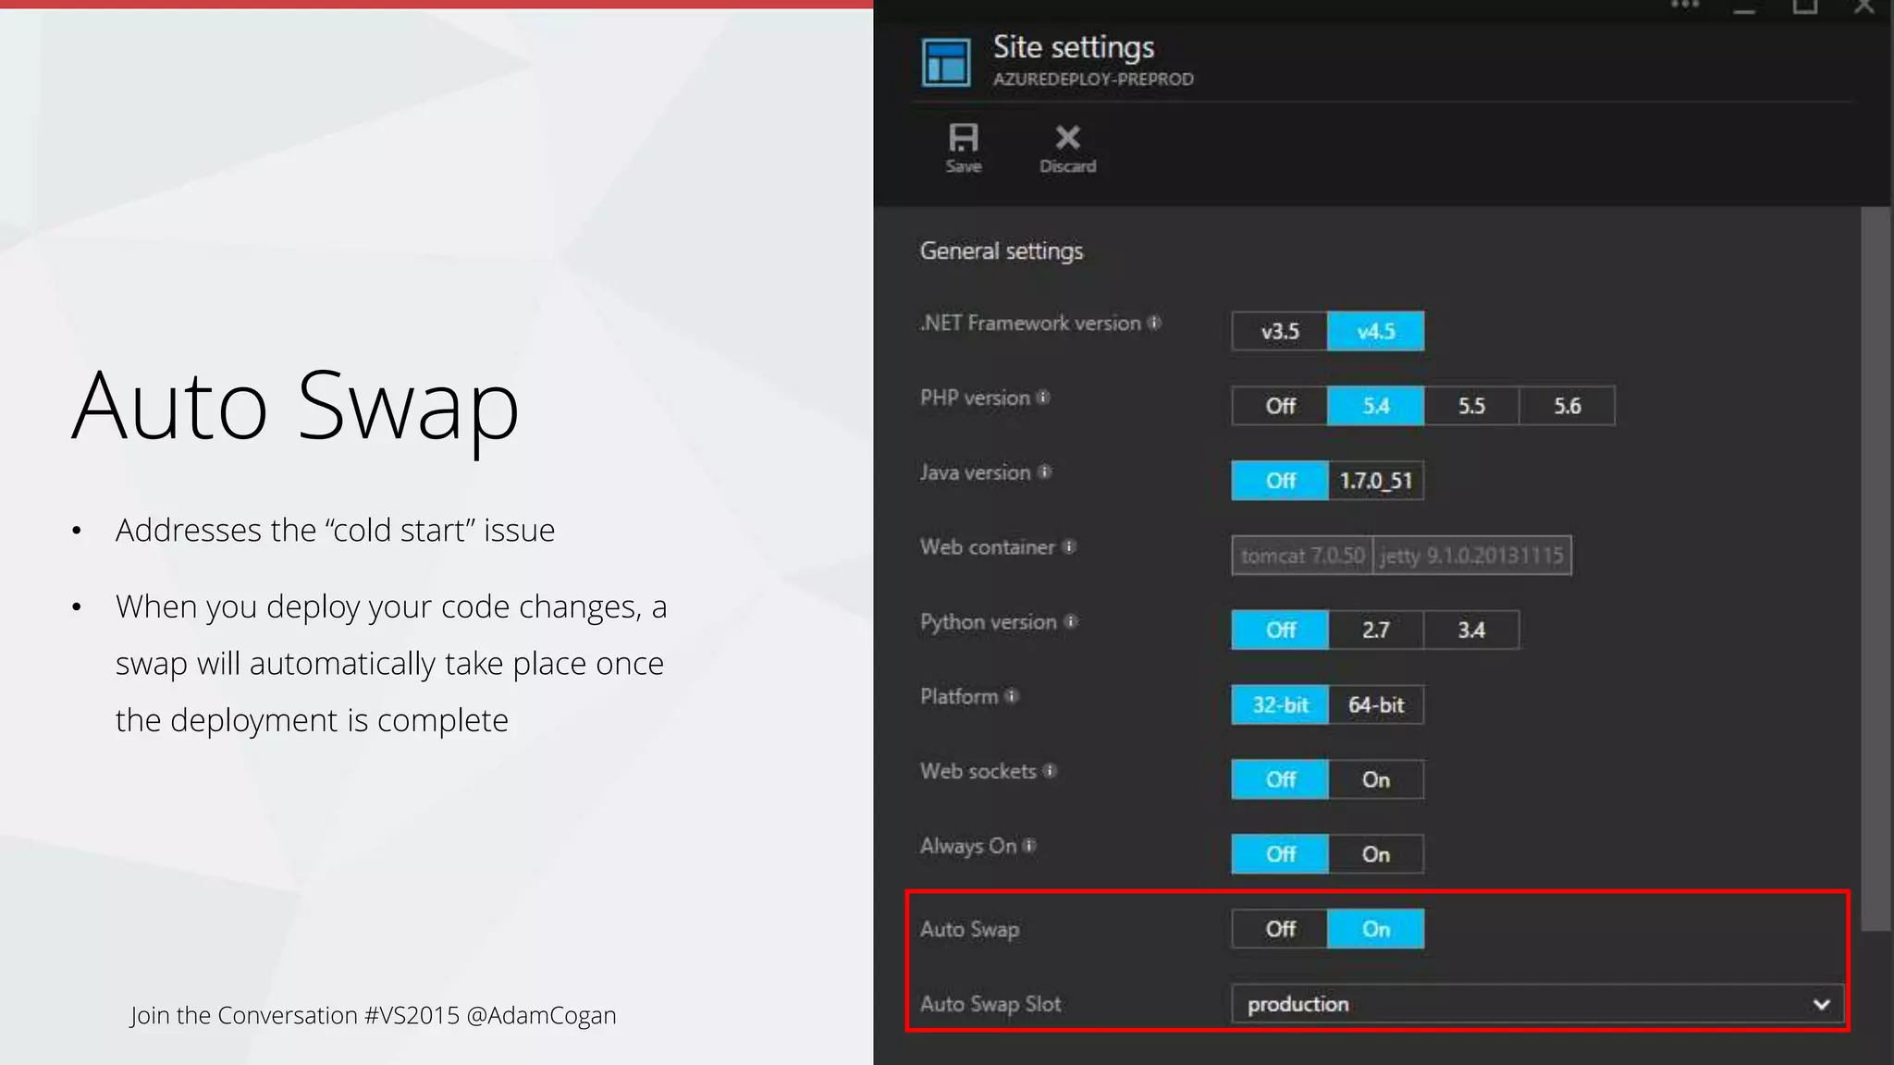
Task: Select PHP version 5.6
Action: pos(1568,406)
